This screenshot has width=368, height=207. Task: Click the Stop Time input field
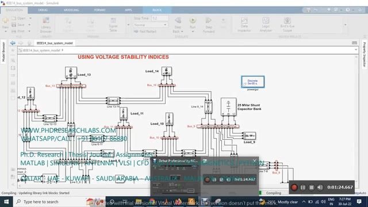pyautogui.click(x=160, y=18)
